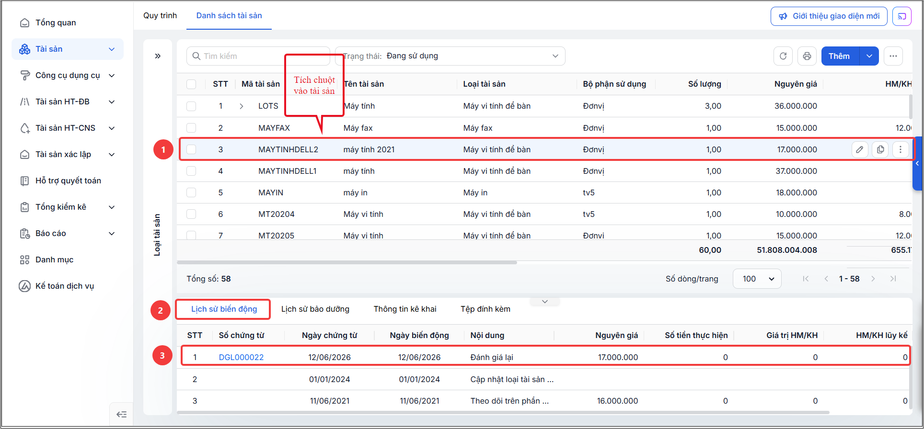Screen dimensions: 924x429
Task: Expand the Loại tài sản panel arrows
Action: [x=158, y=56]
